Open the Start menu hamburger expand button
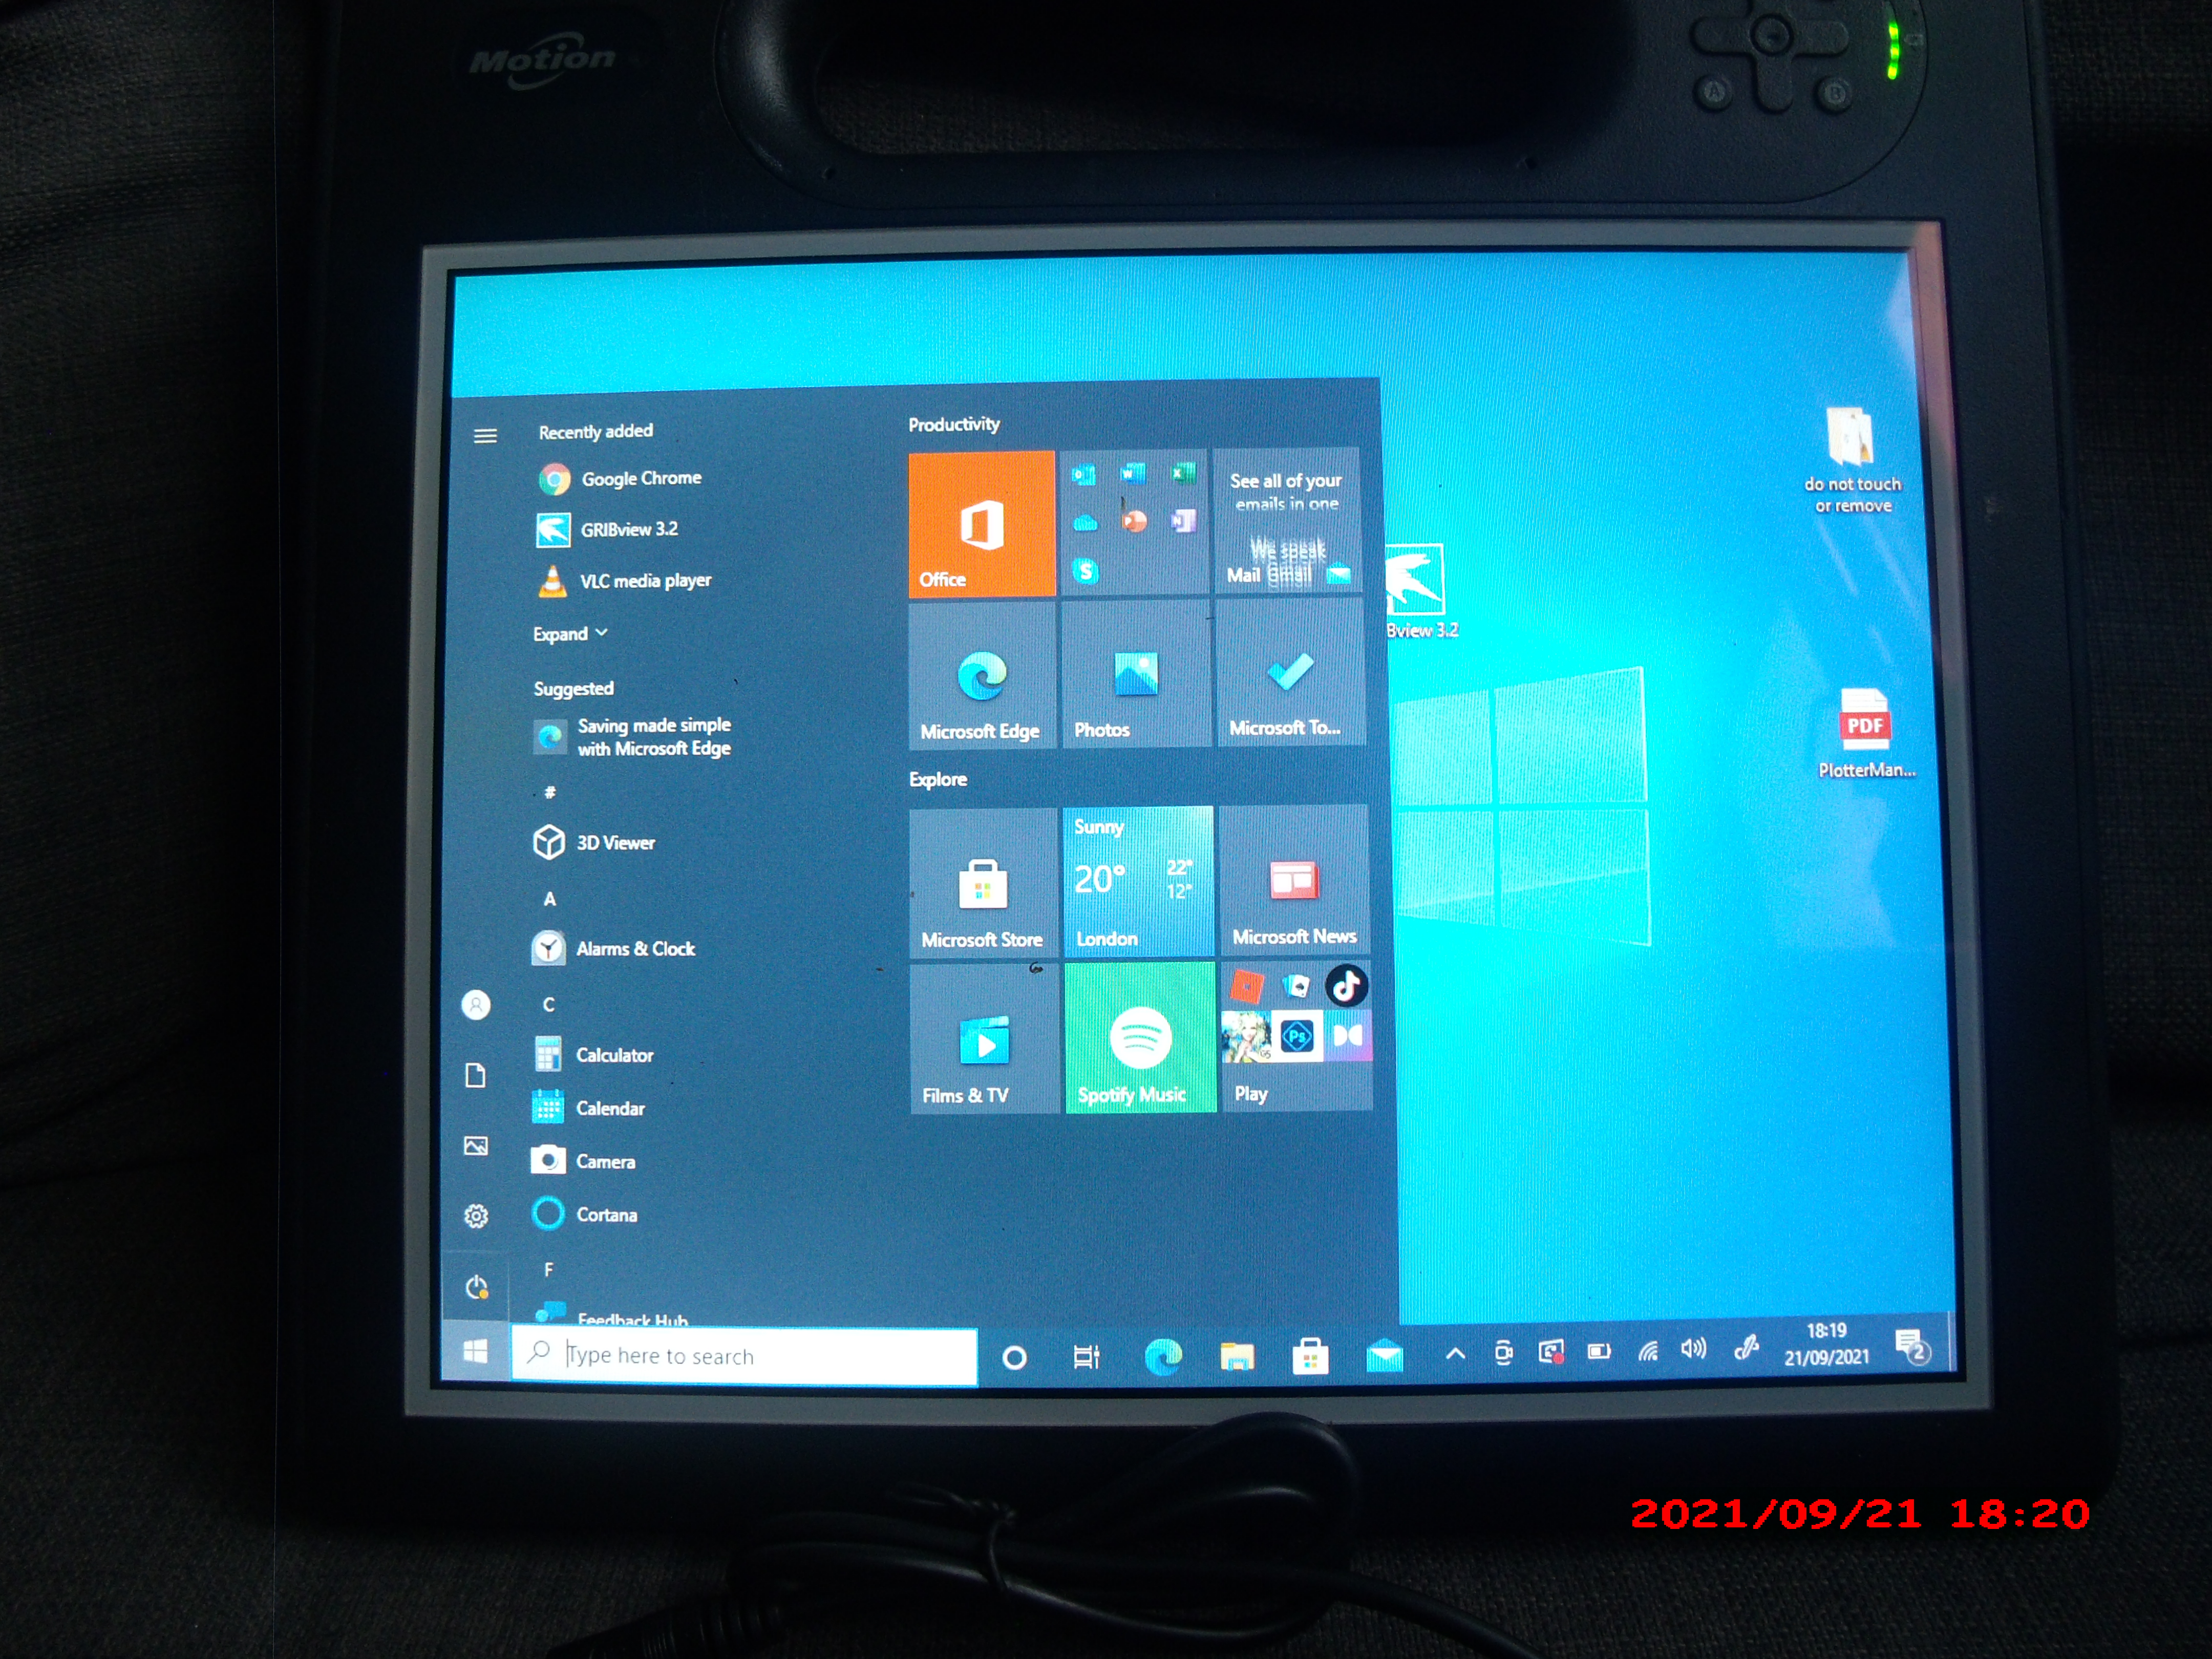This screenshot has width=2212, height=1659. tap(485, 436)
